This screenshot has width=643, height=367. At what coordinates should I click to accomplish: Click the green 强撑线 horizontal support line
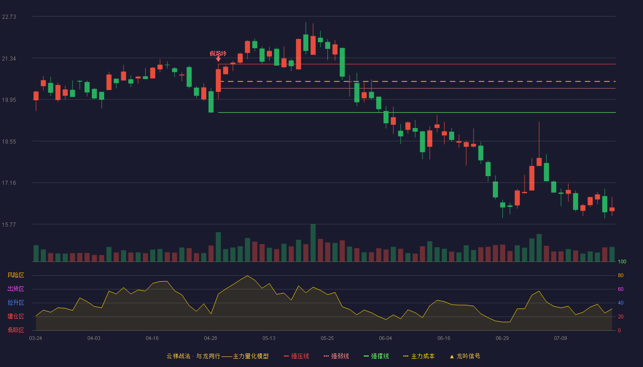[x=417, y=112]
